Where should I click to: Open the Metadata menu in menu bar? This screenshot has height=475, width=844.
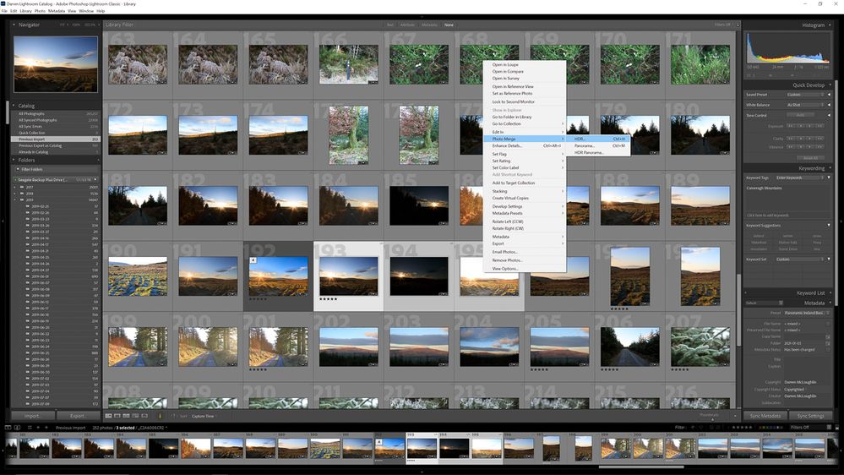56,11
